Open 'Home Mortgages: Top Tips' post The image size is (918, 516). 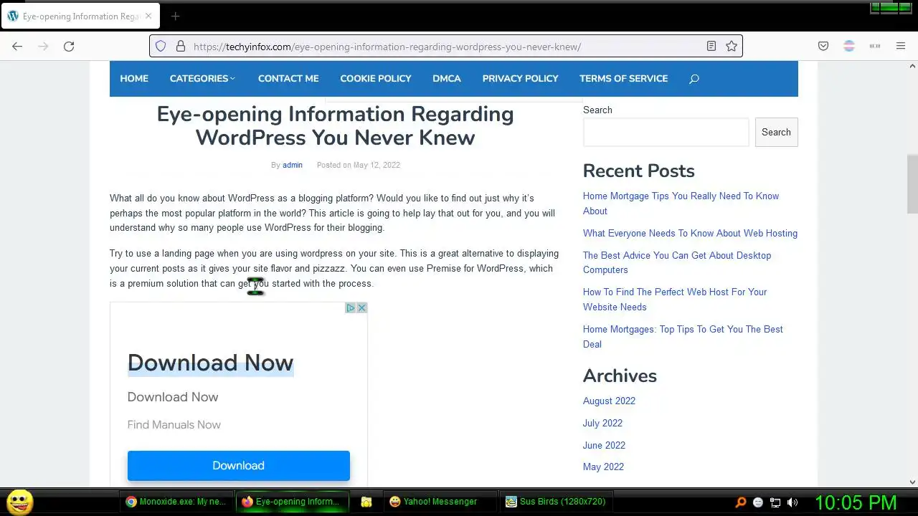pyautogui.click(x=683, y=337)
